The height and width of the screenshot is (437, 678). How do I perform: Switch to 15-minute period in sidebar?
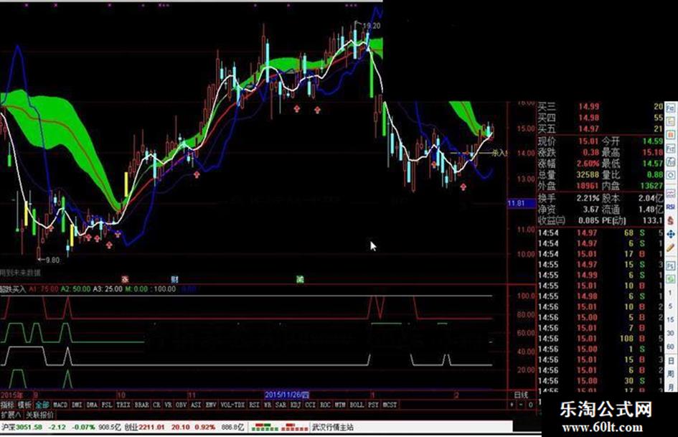coord(670,319)
